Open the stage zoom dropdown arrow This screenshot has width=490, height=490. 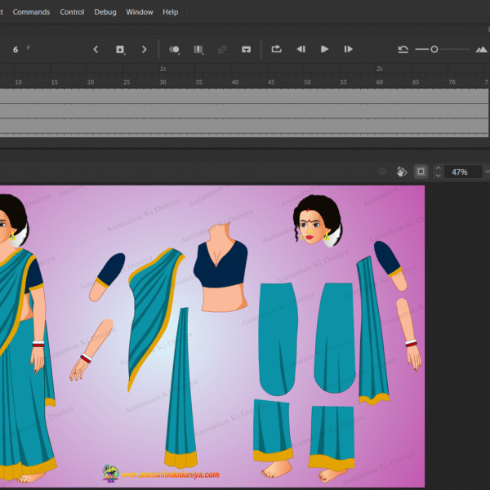click(x=487, y=171)
